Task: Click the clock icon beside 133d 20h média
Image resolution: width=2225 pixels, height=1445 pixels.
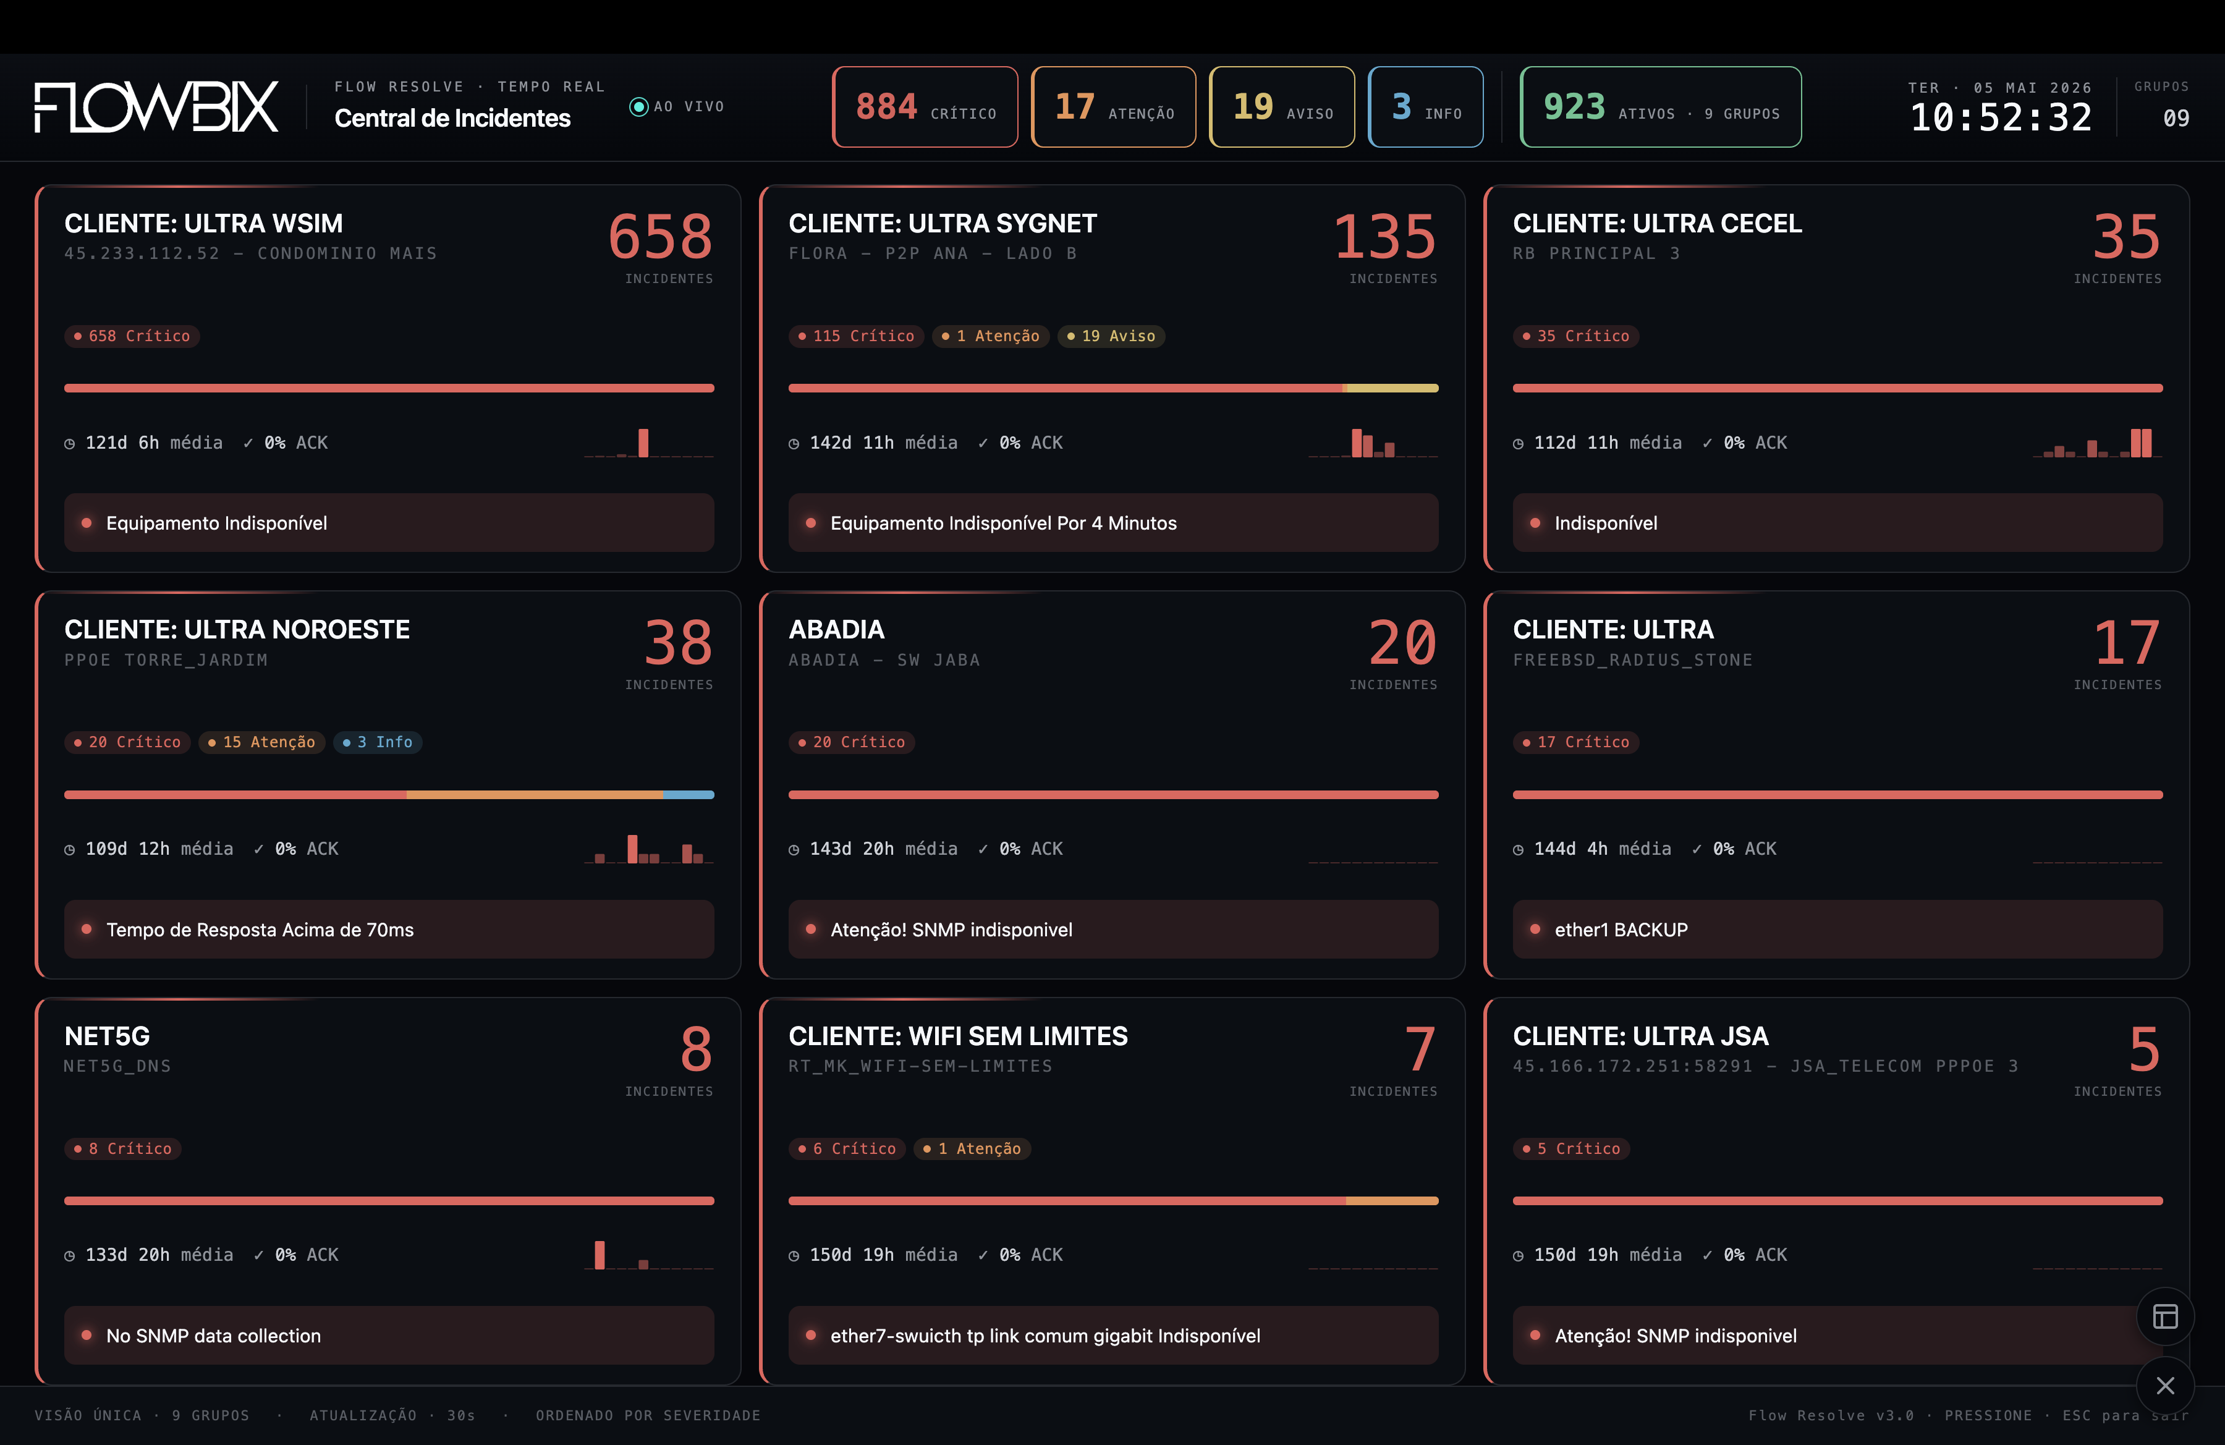Action: click(70, 1256)
